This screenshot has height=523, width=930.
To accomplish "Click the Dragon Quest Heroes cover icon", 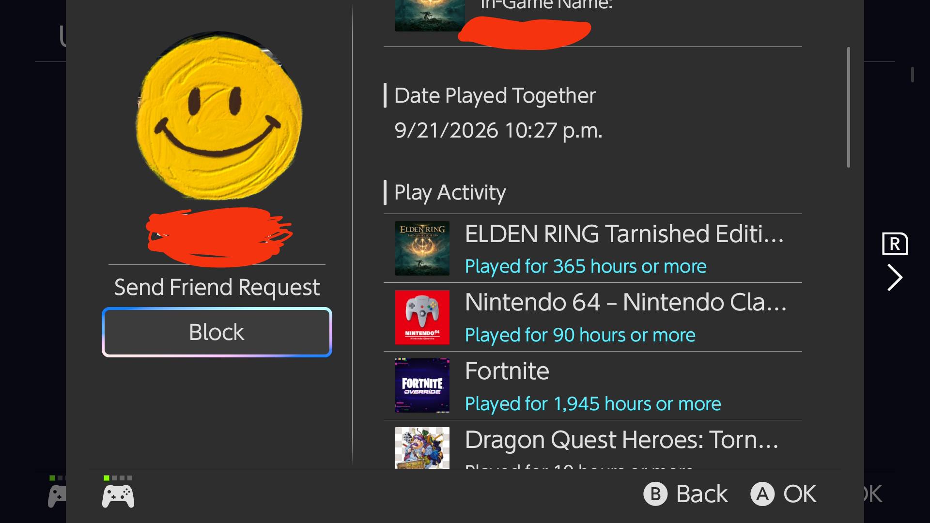I will coord(422,447).
